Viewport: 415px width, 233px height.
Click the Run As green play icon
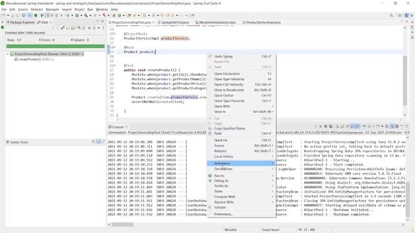[210, 175]
